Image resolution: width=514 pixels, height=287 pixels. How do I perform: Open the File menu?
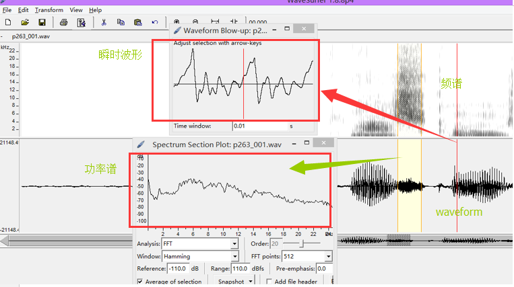coord(7,10)
